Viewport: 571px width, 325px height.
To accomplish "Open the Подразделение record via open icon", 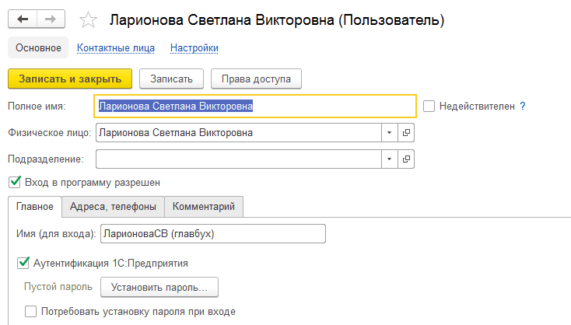I will pos(406,159).
